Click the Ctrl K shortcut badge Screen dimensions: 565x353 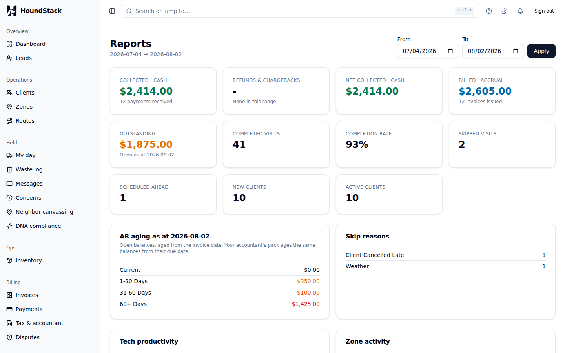(x=465, y=11)
